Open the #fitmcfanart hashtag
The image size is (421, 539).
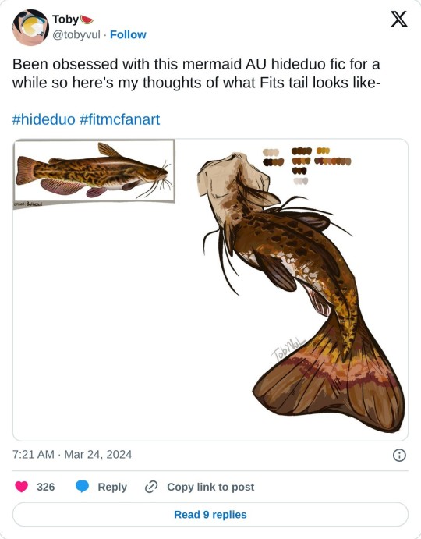119,119
